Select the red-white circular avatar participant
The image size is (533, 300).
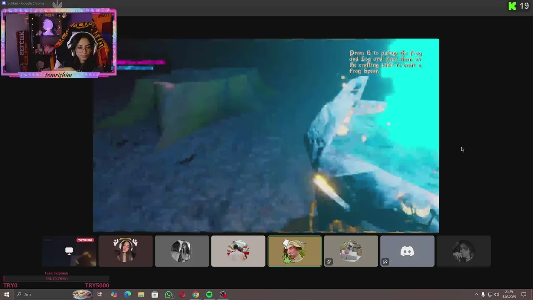(238, 251)
